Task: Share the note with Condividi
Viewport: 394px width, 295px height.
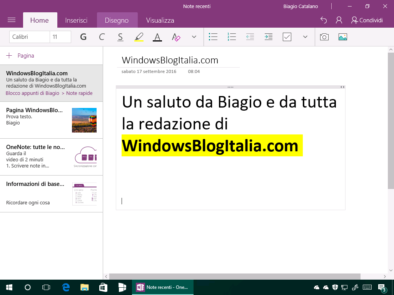Action: [367, 20]
